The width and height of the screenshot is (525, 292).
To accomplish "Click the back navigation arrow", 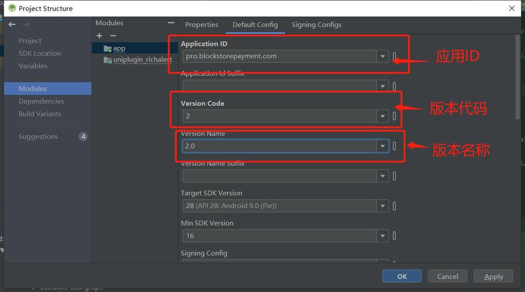I will [x=12, y=25].
